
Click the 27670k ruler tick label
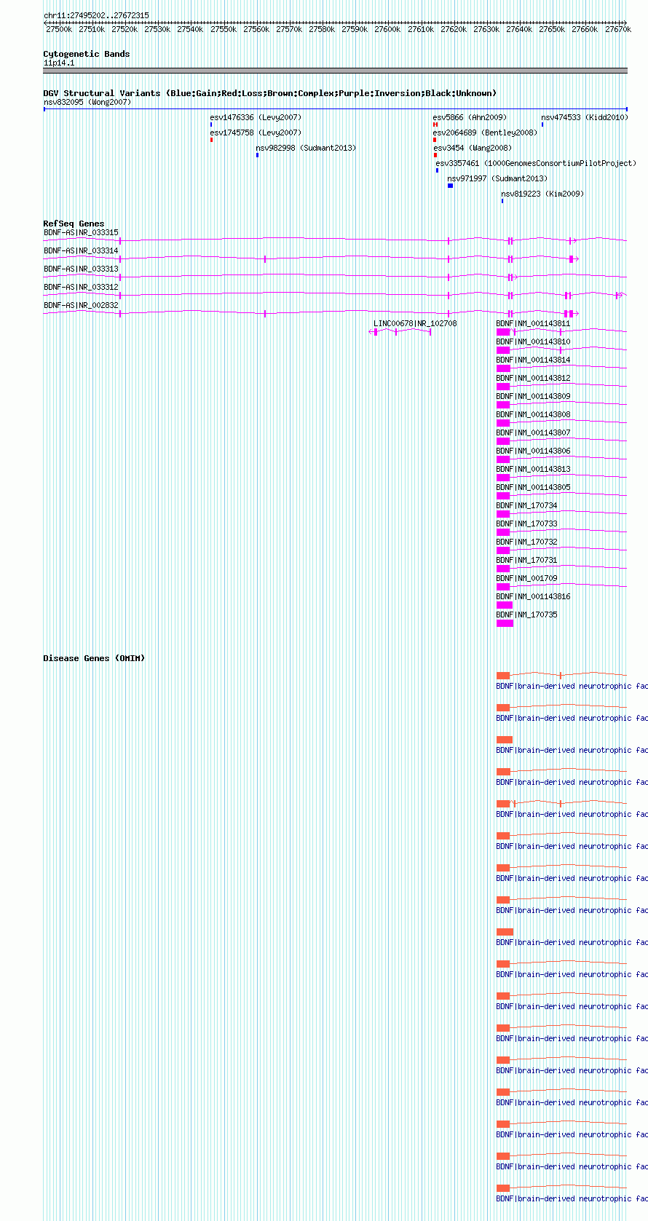[x=617, y=29]
